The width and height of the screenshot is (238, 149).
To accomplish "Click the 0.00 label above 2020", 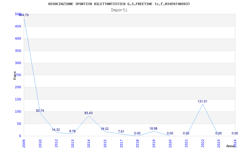I will (x=170, y=133).
